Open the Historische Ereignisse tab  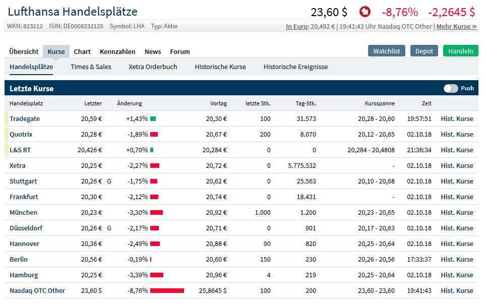(295, 66)
